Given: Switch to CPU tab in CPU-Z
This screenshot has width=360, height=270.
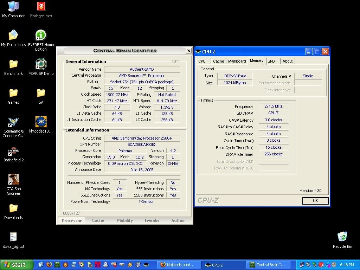Looking at the screenshot, I should 202,61.
